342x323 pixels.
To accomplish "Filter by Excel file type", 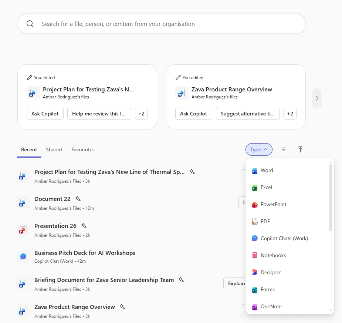I will [x=288, y=187].
